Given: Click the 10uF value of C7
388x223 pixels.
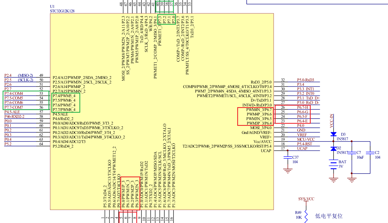Looking at the screenshot, I should coord(360,157).
